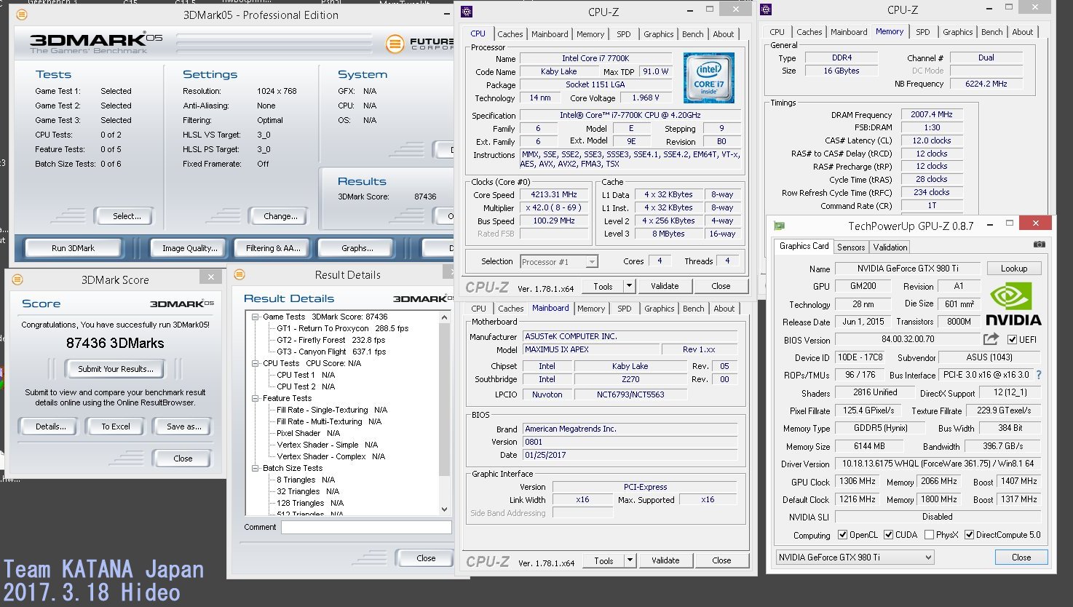Click Change... under Settings
The height and width of the screenshot is (607, 1073).
[280, 216]
